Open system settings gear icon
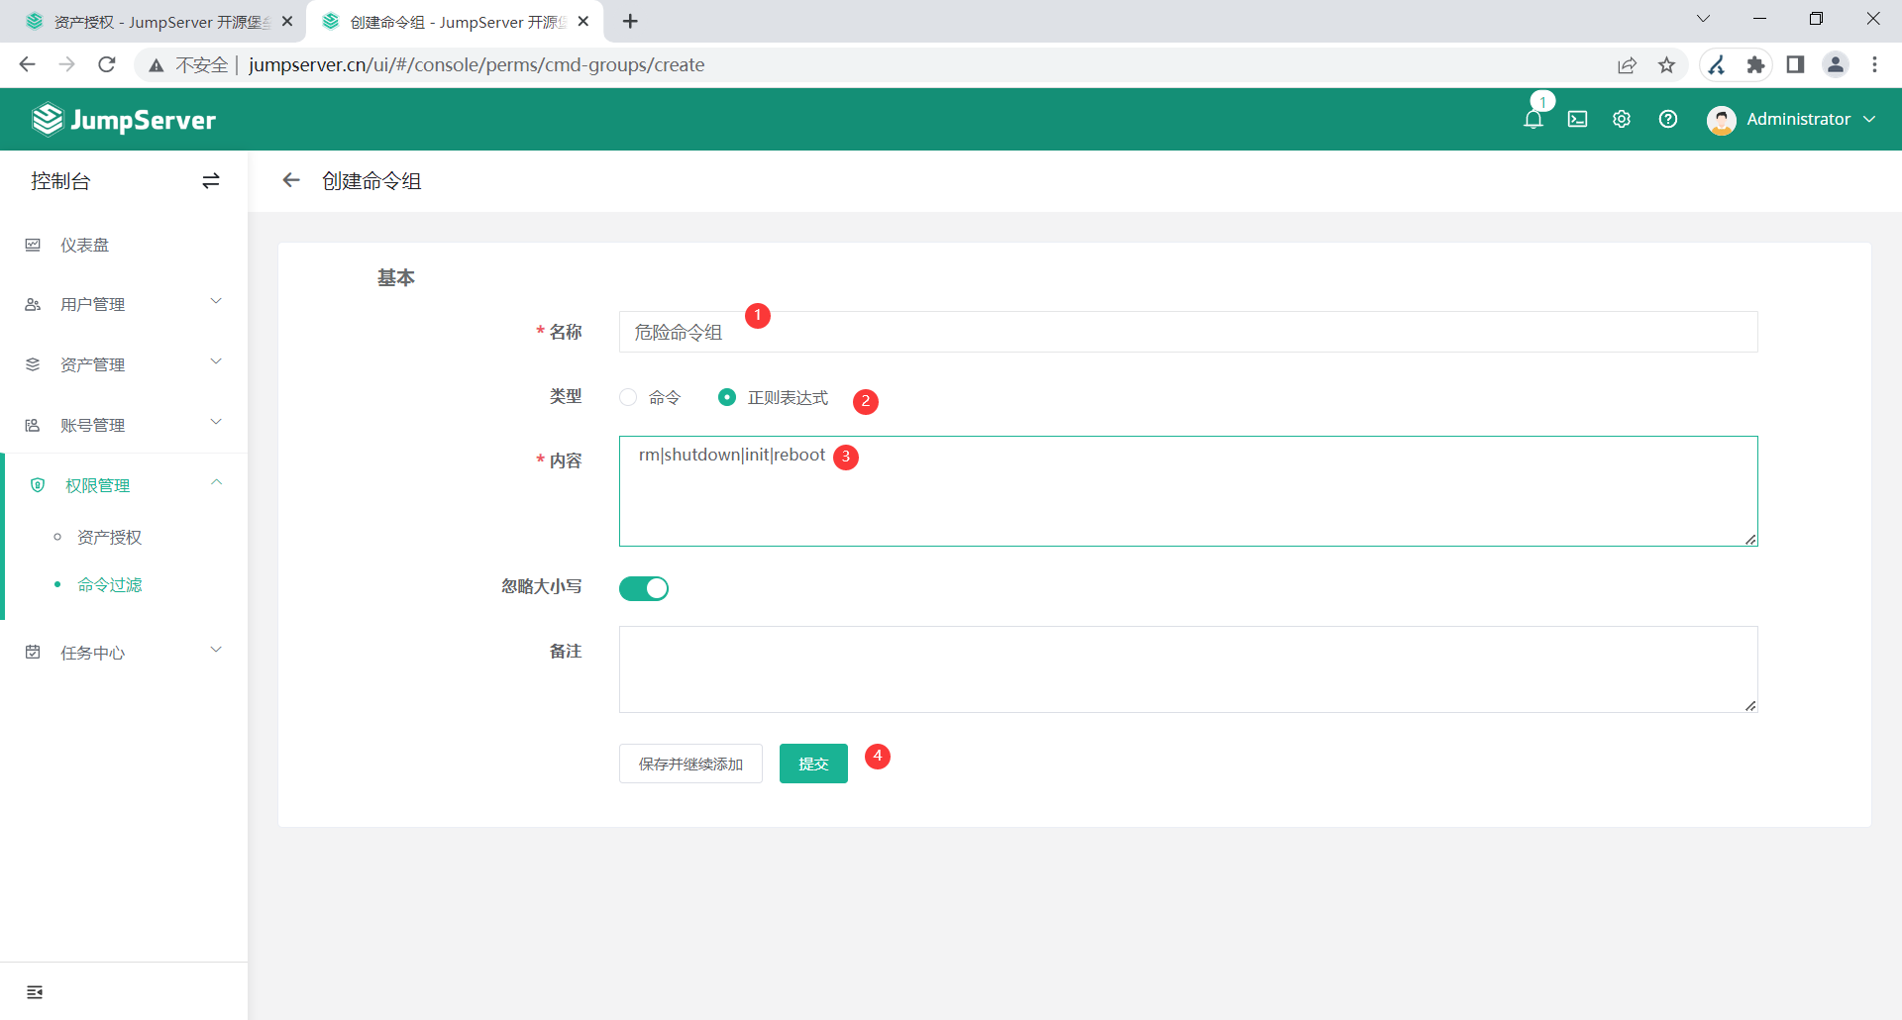Screen dimensions: 1902x1020 [x=1622, y=119]
